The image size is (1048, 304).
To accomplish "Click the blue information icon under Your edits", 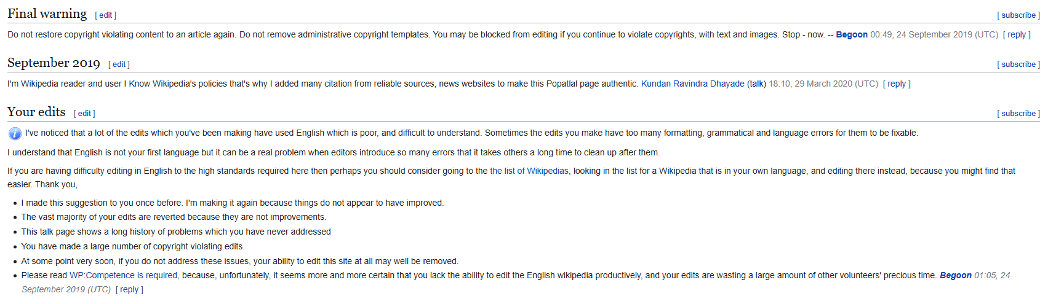I will (x=15, y=133).
